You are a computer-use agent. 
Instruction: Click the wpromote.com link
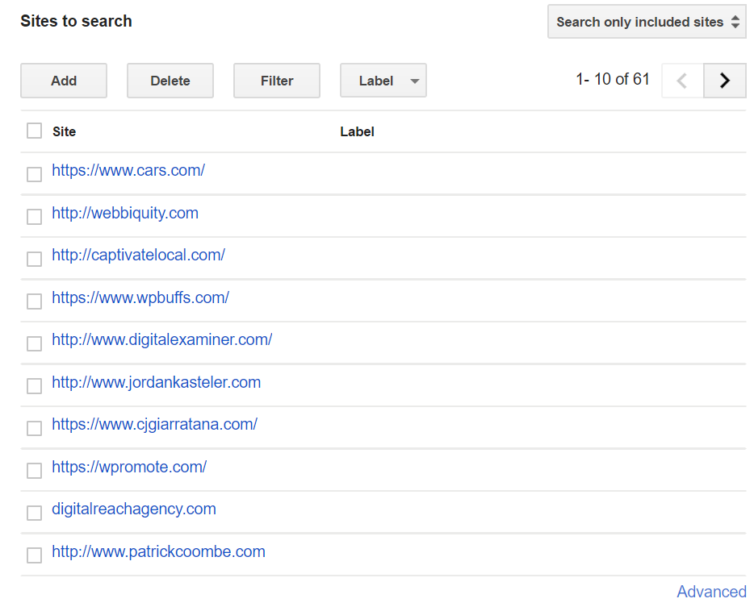pos(129,467)
